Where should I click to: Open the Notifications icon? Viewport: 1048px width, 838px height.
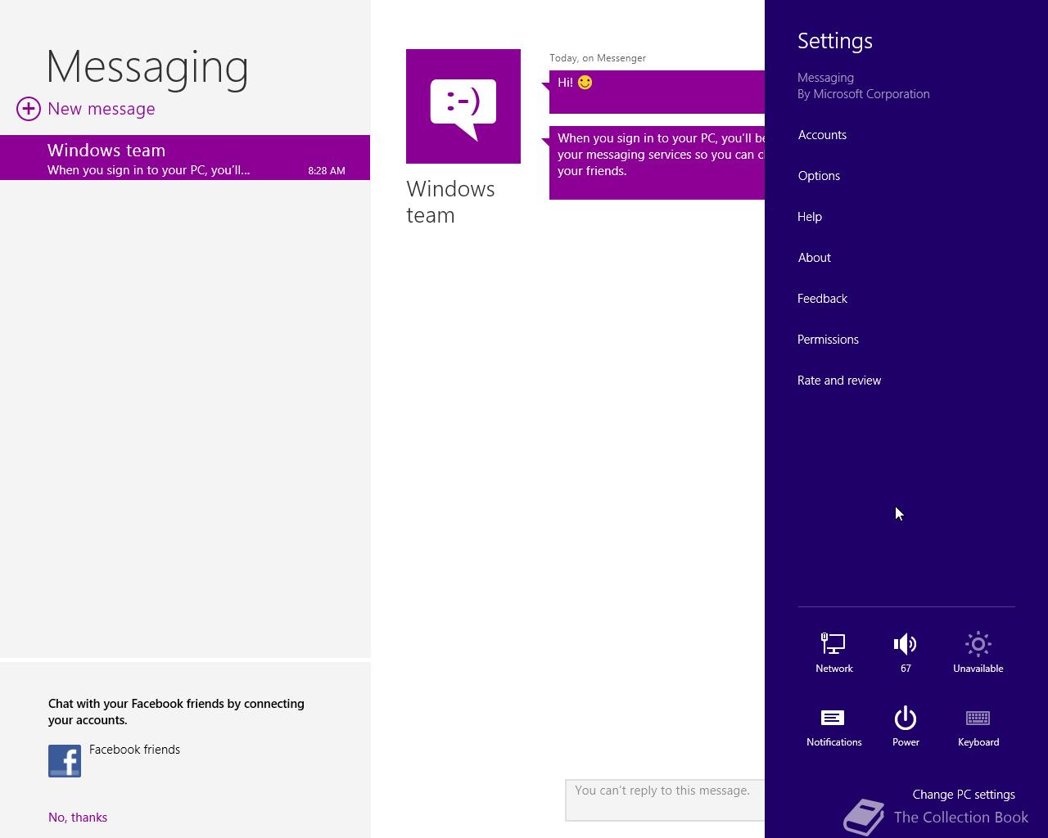point(833,718)
